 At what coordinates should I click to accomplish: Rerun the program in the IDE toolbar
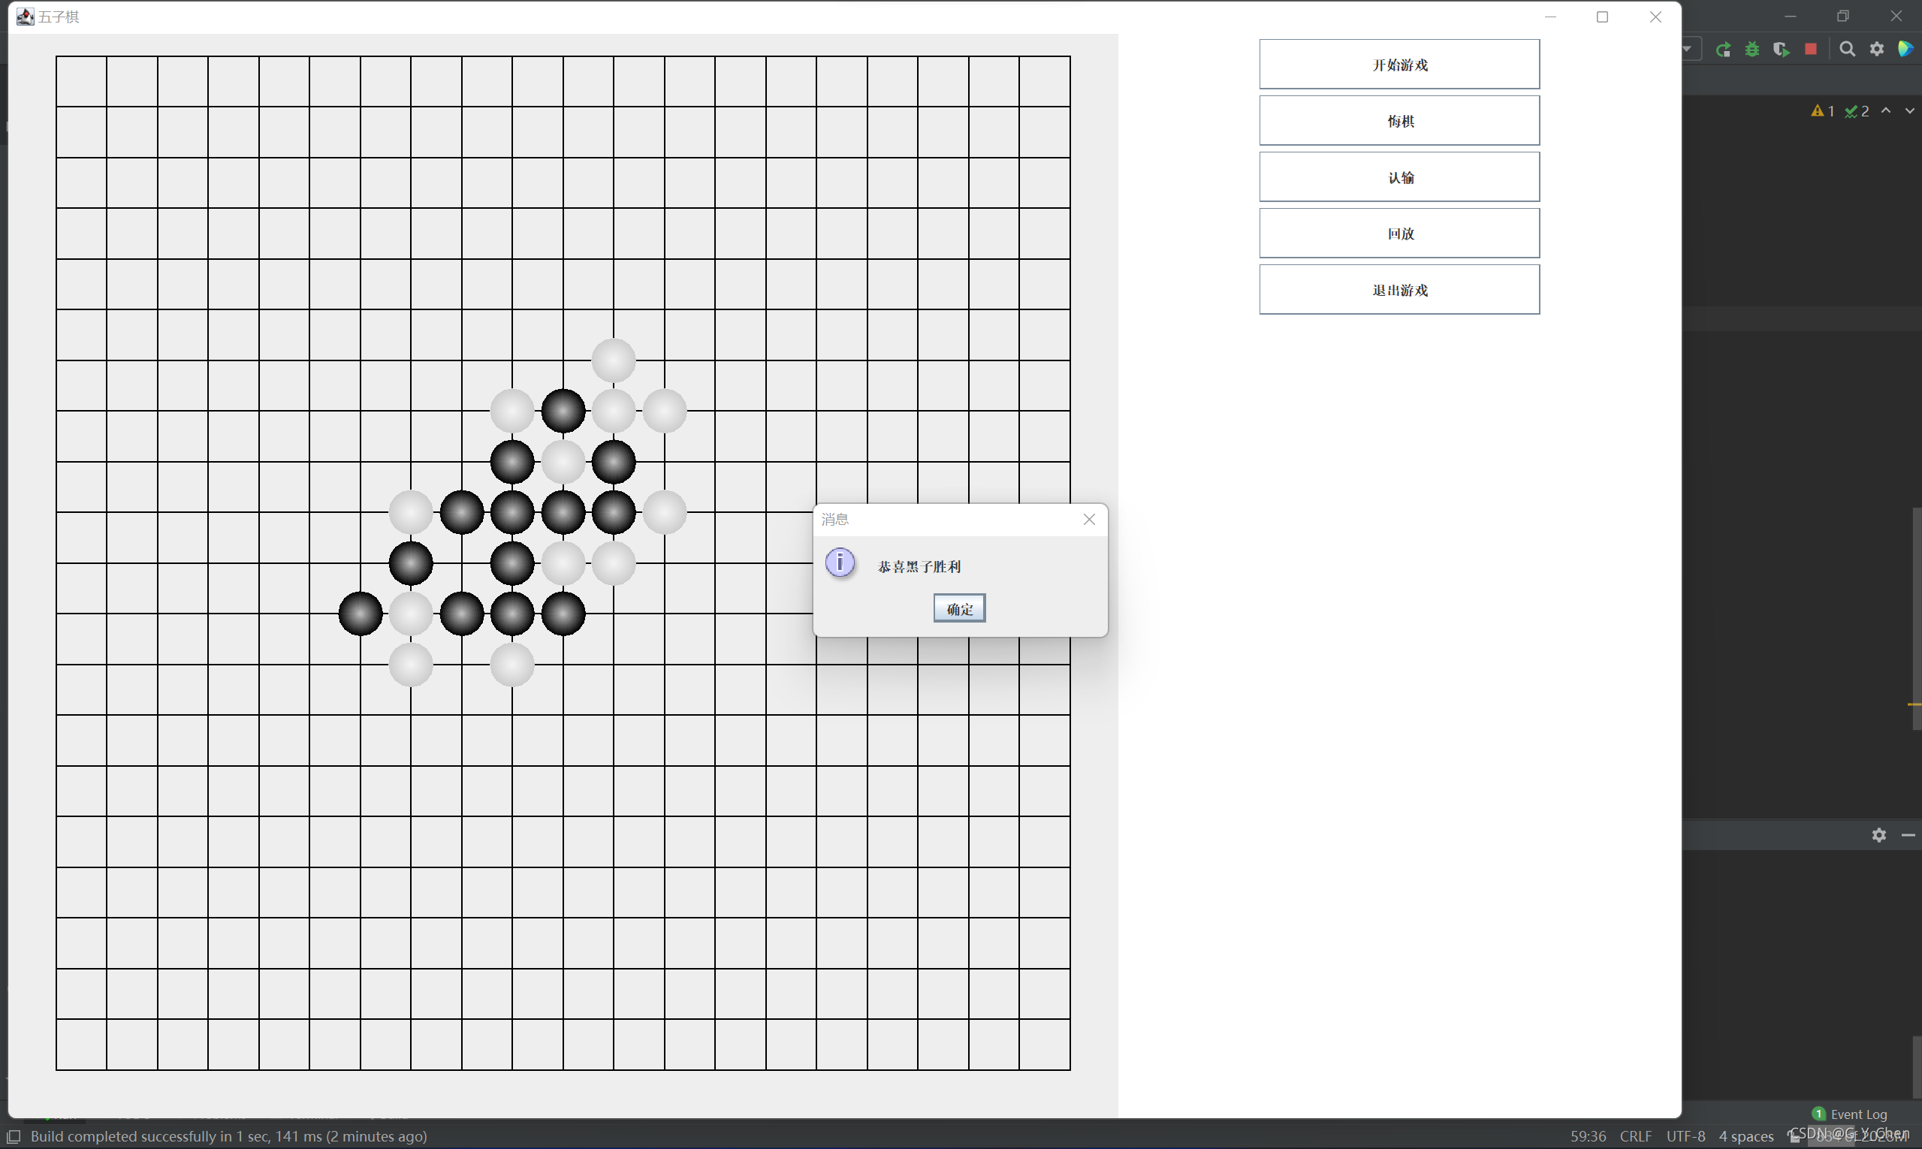coord(1723,50)
